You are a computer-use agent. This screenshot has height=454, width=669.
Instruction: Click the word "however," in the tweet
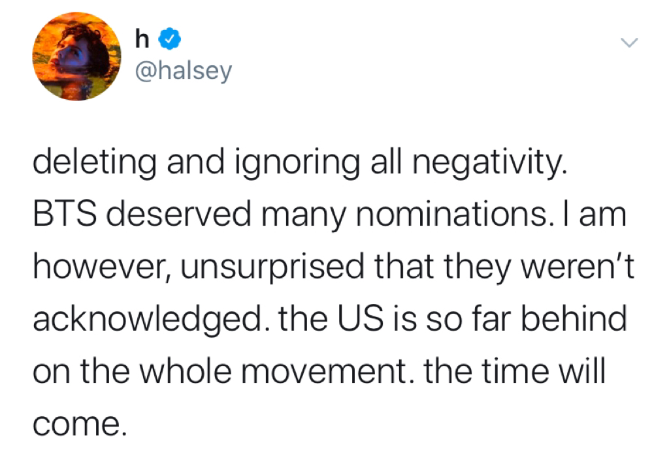(102, 267)
